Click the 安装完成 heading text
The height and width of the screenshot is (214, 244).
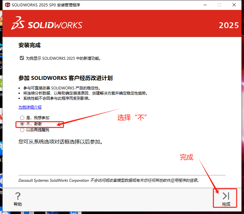(29, 45)
